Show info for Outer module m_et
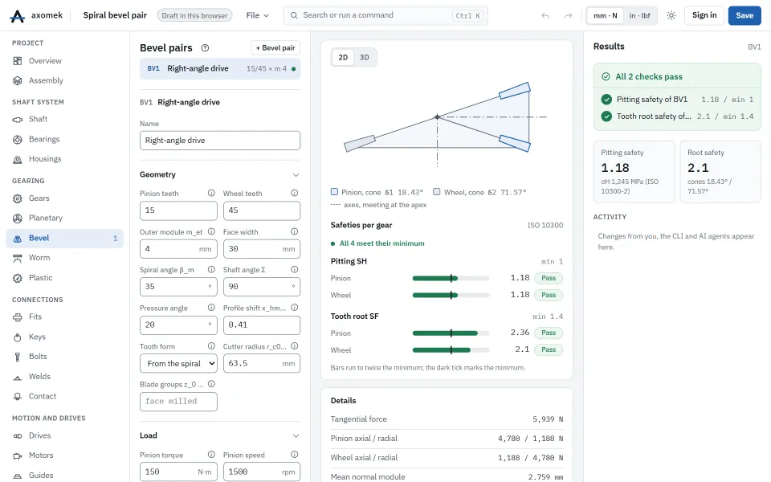The height and width of the screenshot is (482, 771). click(211, 231)
